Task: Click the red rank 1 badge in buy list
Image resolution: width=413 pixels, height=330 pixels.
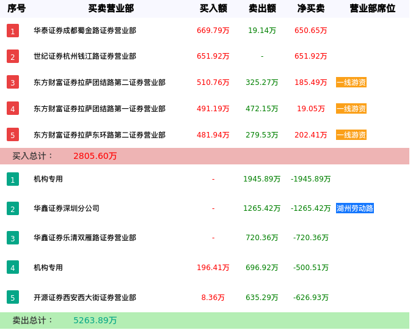Action: 13,31
